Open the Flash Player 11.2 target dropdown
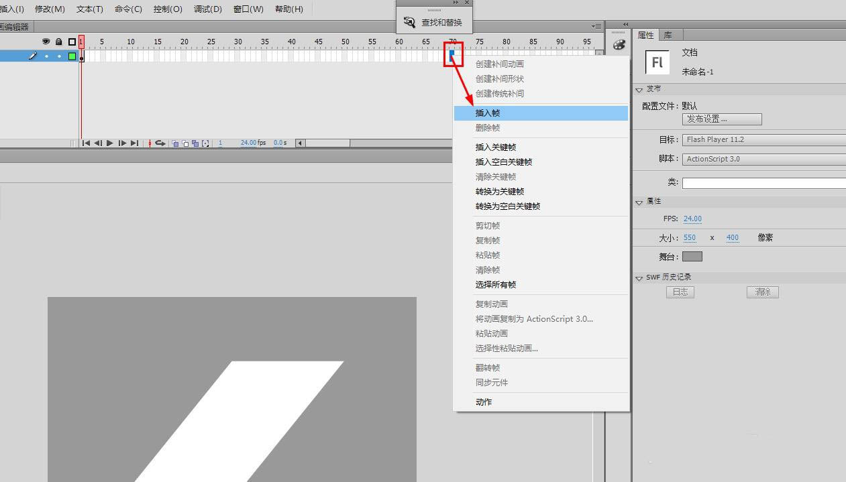Viewport: 846px width, 482px height. click(764, 139)
